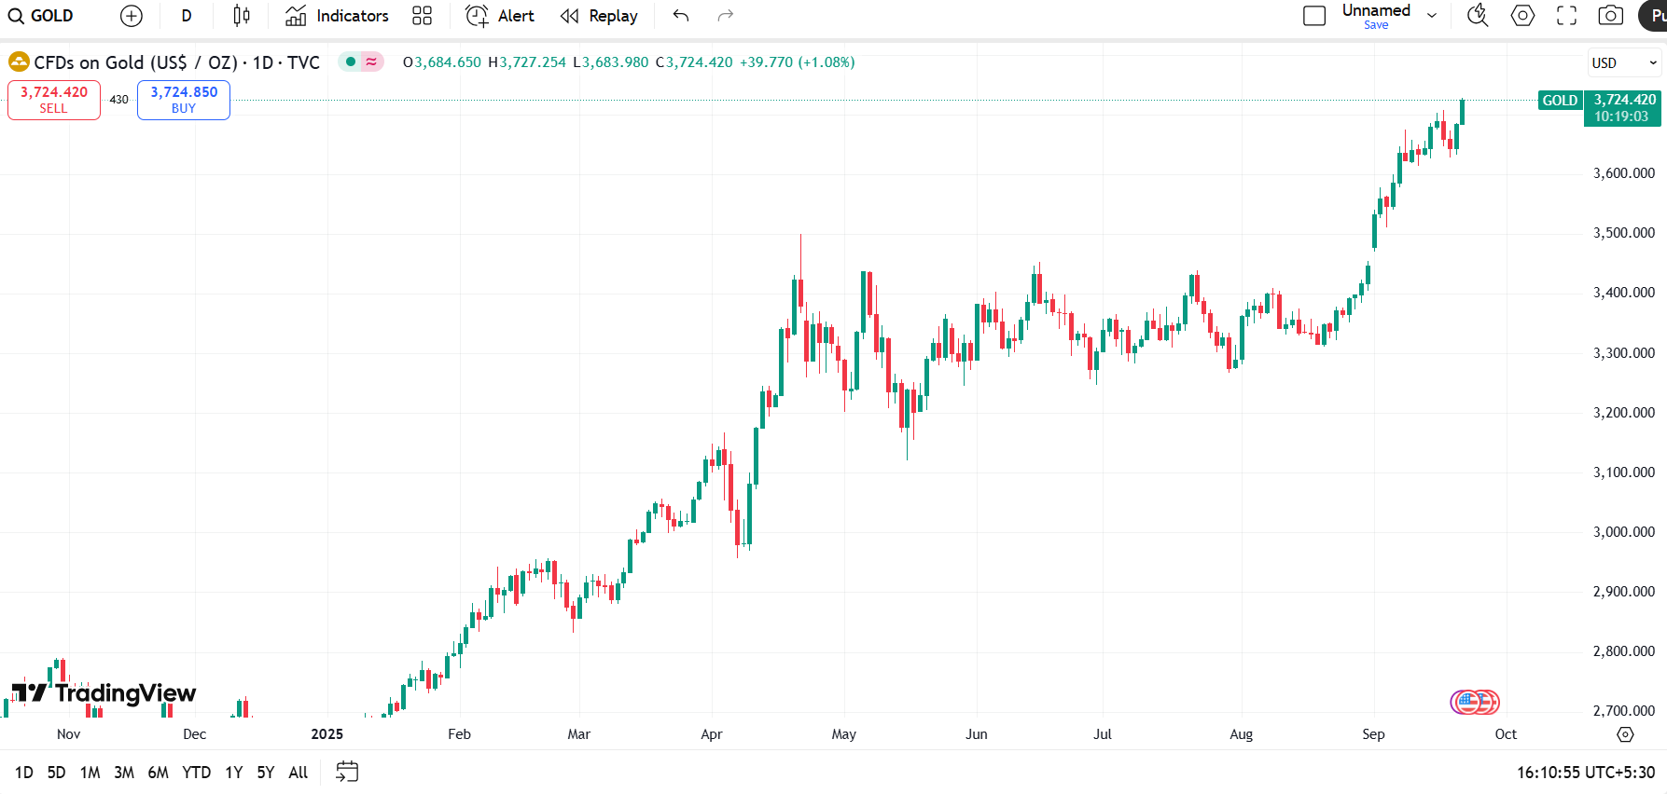Image resolution: width=1667 pixels, height=794 pixels.
Task: Open the layout templates grid icon
Action: (422, 16)
